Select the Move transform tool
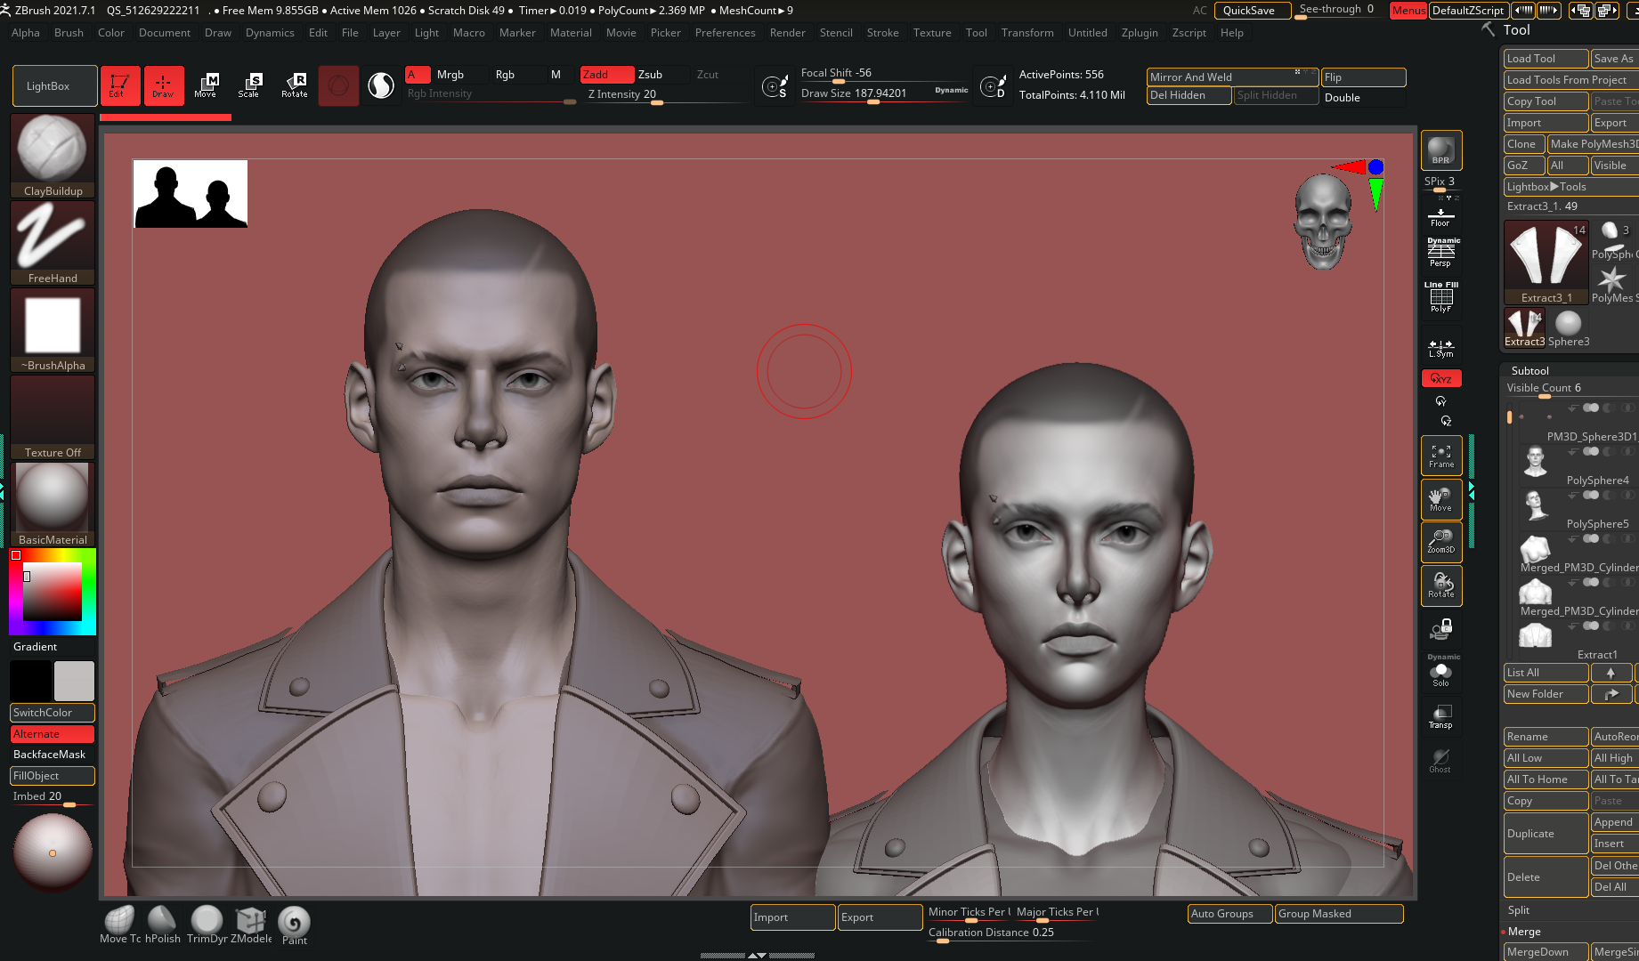This screenshot has height=961, width=1639. click(206, 85)
